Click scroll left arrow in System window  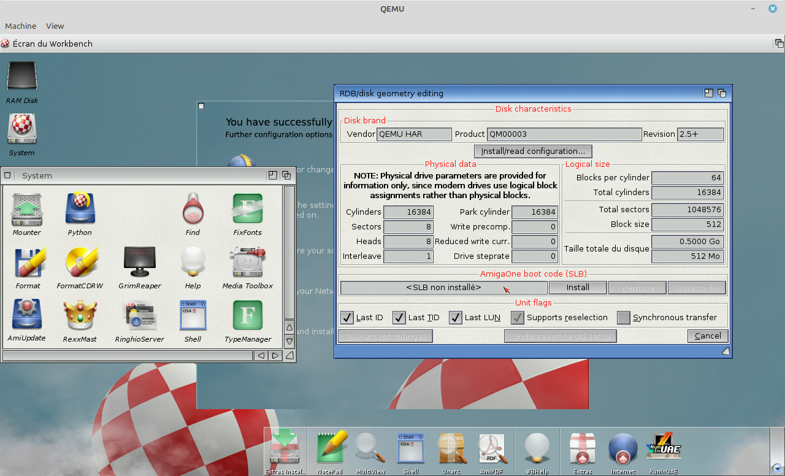pyautogui.click(x=261, y=356)
